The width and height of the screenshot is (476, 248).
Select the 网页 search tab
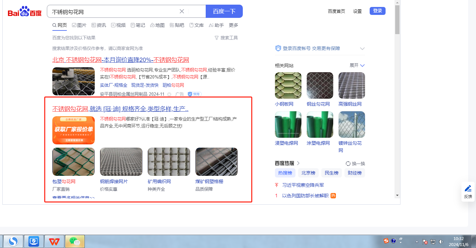60,25
